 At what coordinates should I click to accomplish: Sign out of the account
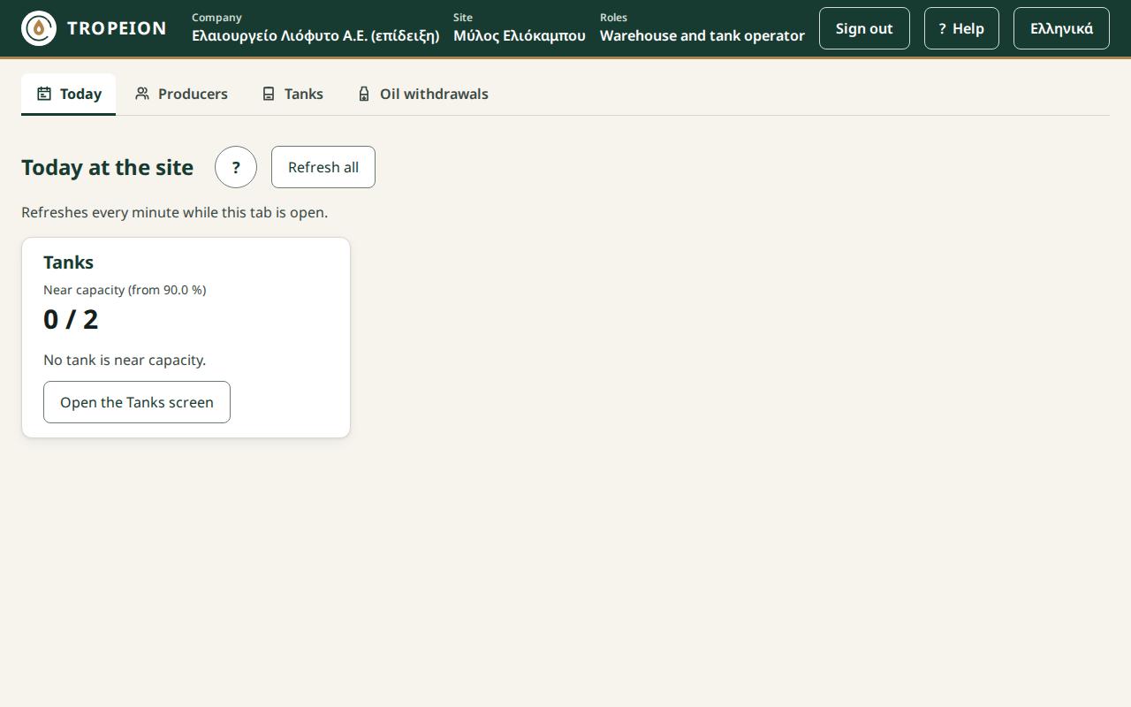(x=864, y=28)
